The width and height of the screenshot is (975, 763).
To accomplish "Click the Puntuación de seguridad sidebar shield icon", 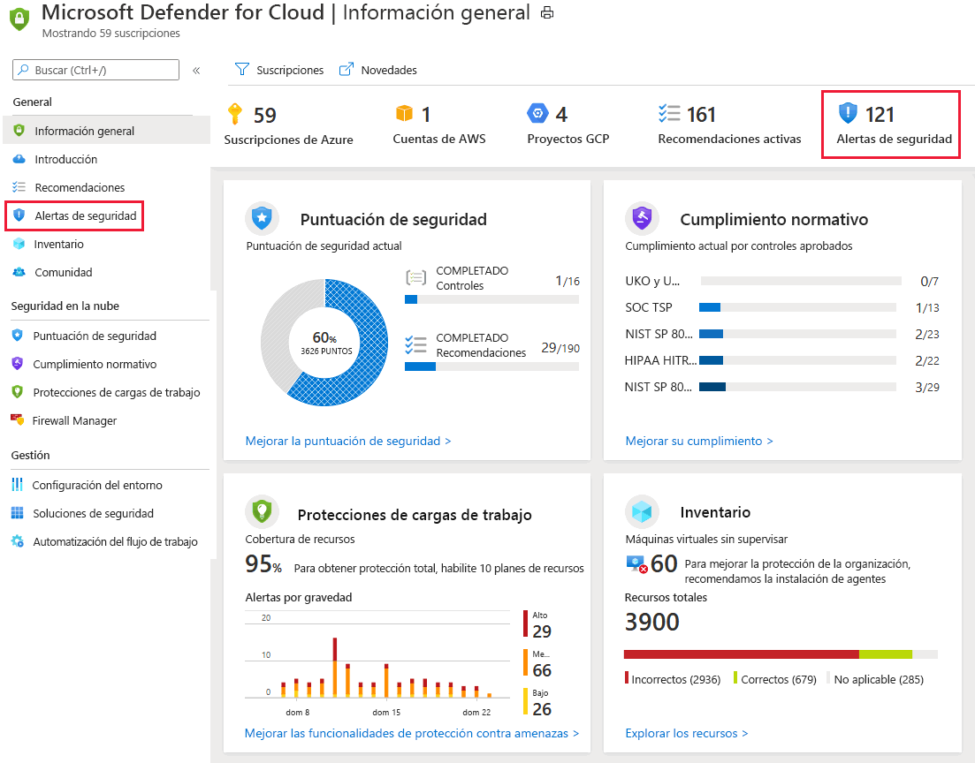I will coord(18,336).
